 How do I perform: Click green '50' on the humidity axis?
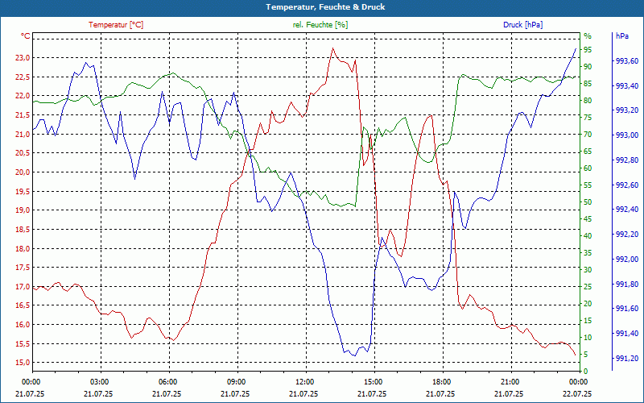(588, 202)
